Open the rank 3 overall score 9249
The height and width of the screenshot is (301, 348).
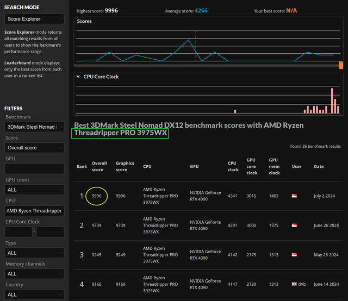point(97,255)
